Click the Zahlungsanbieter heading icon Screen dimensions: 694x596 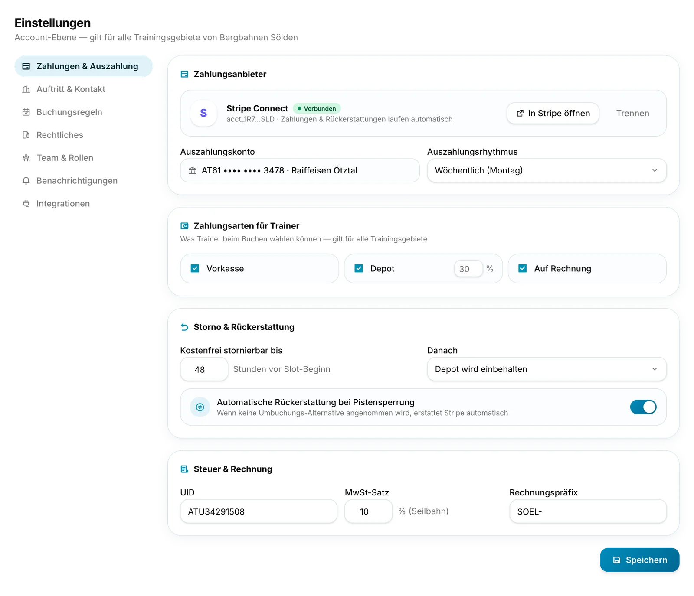(184, 74)
